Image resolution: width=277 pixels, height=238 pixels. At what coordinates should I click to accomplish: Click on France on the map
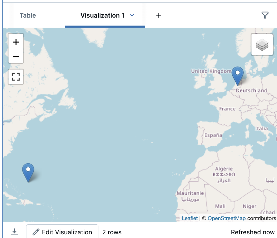(227, 109)
